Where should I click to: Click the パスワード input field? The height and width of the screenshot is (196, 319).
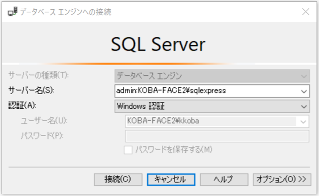217,136
